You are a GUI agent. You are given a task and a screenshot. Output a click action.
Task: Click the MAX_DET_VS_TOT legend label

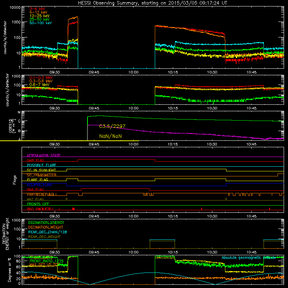pos(45,265)
